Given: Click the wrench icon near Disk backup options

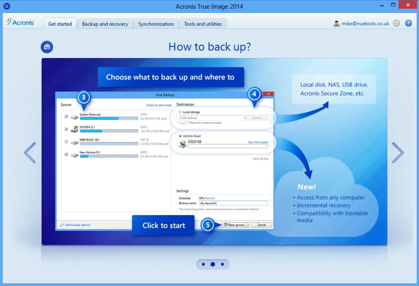Looking at the screenshot, I should pos(62,225).
